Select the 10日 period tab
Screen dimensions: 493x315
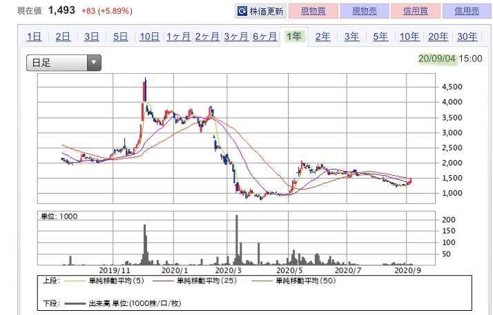[x=149, y=37]
